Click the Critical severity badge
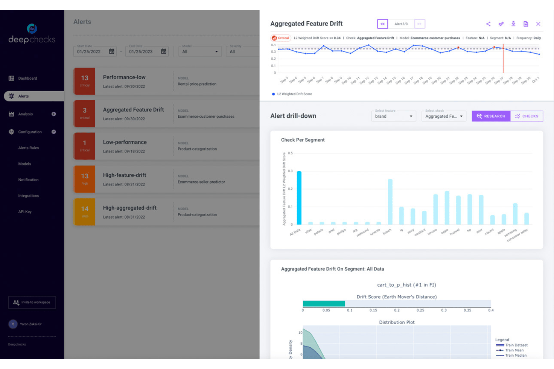Screen dimensions: 554x369 click(281, 38)
